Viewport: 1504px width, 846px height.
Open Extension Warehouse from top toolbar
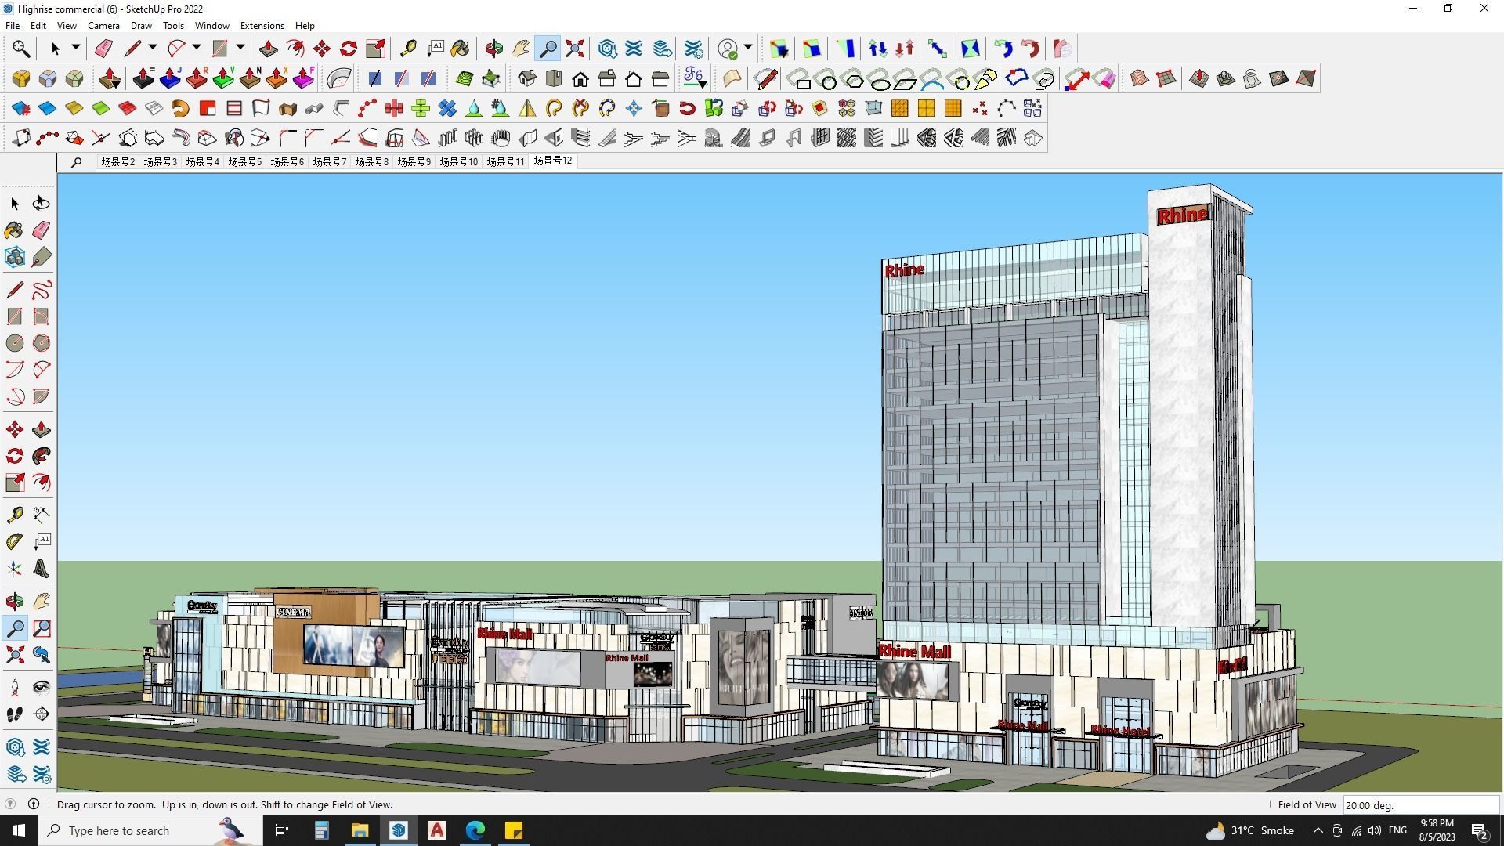[x=634, y=49]
